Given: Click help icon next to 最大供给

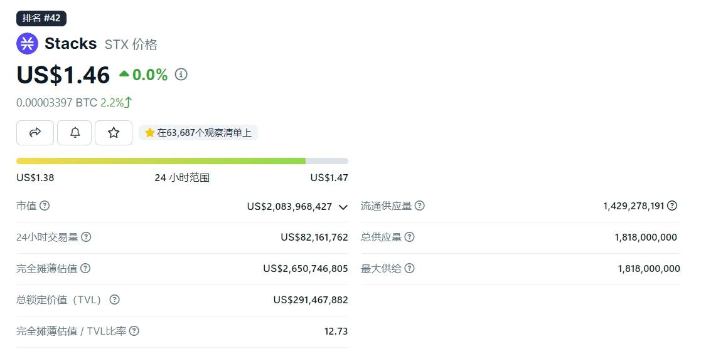Looking at the screenshot, I should coord(409,268).
